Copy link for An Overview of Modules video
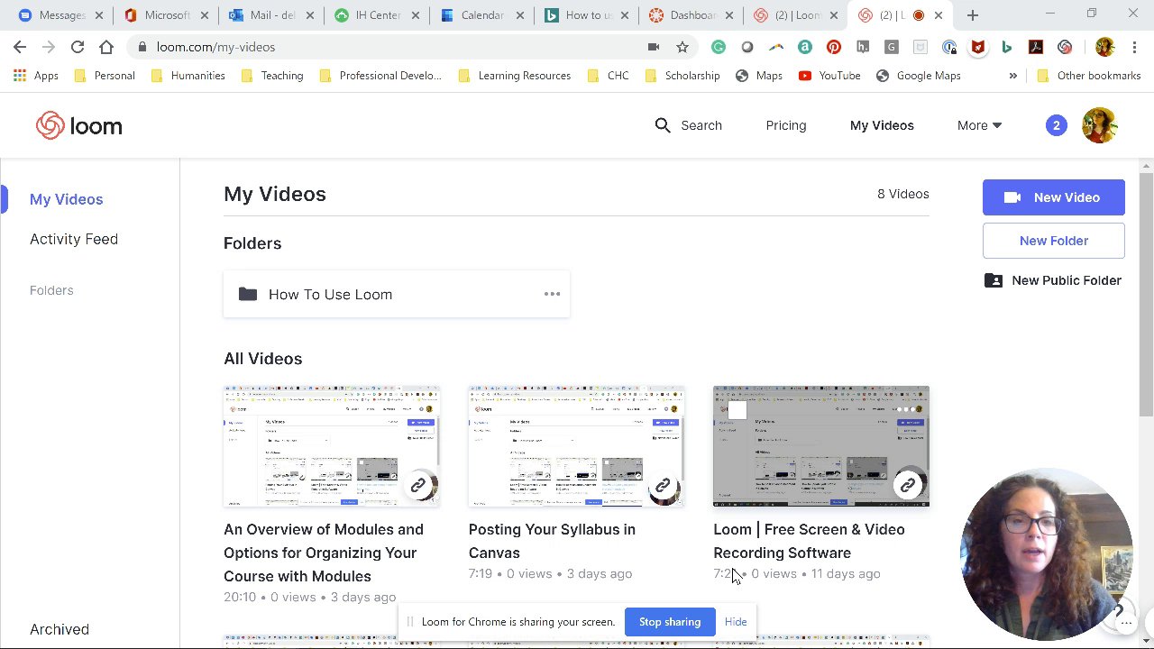 [418, 486]
